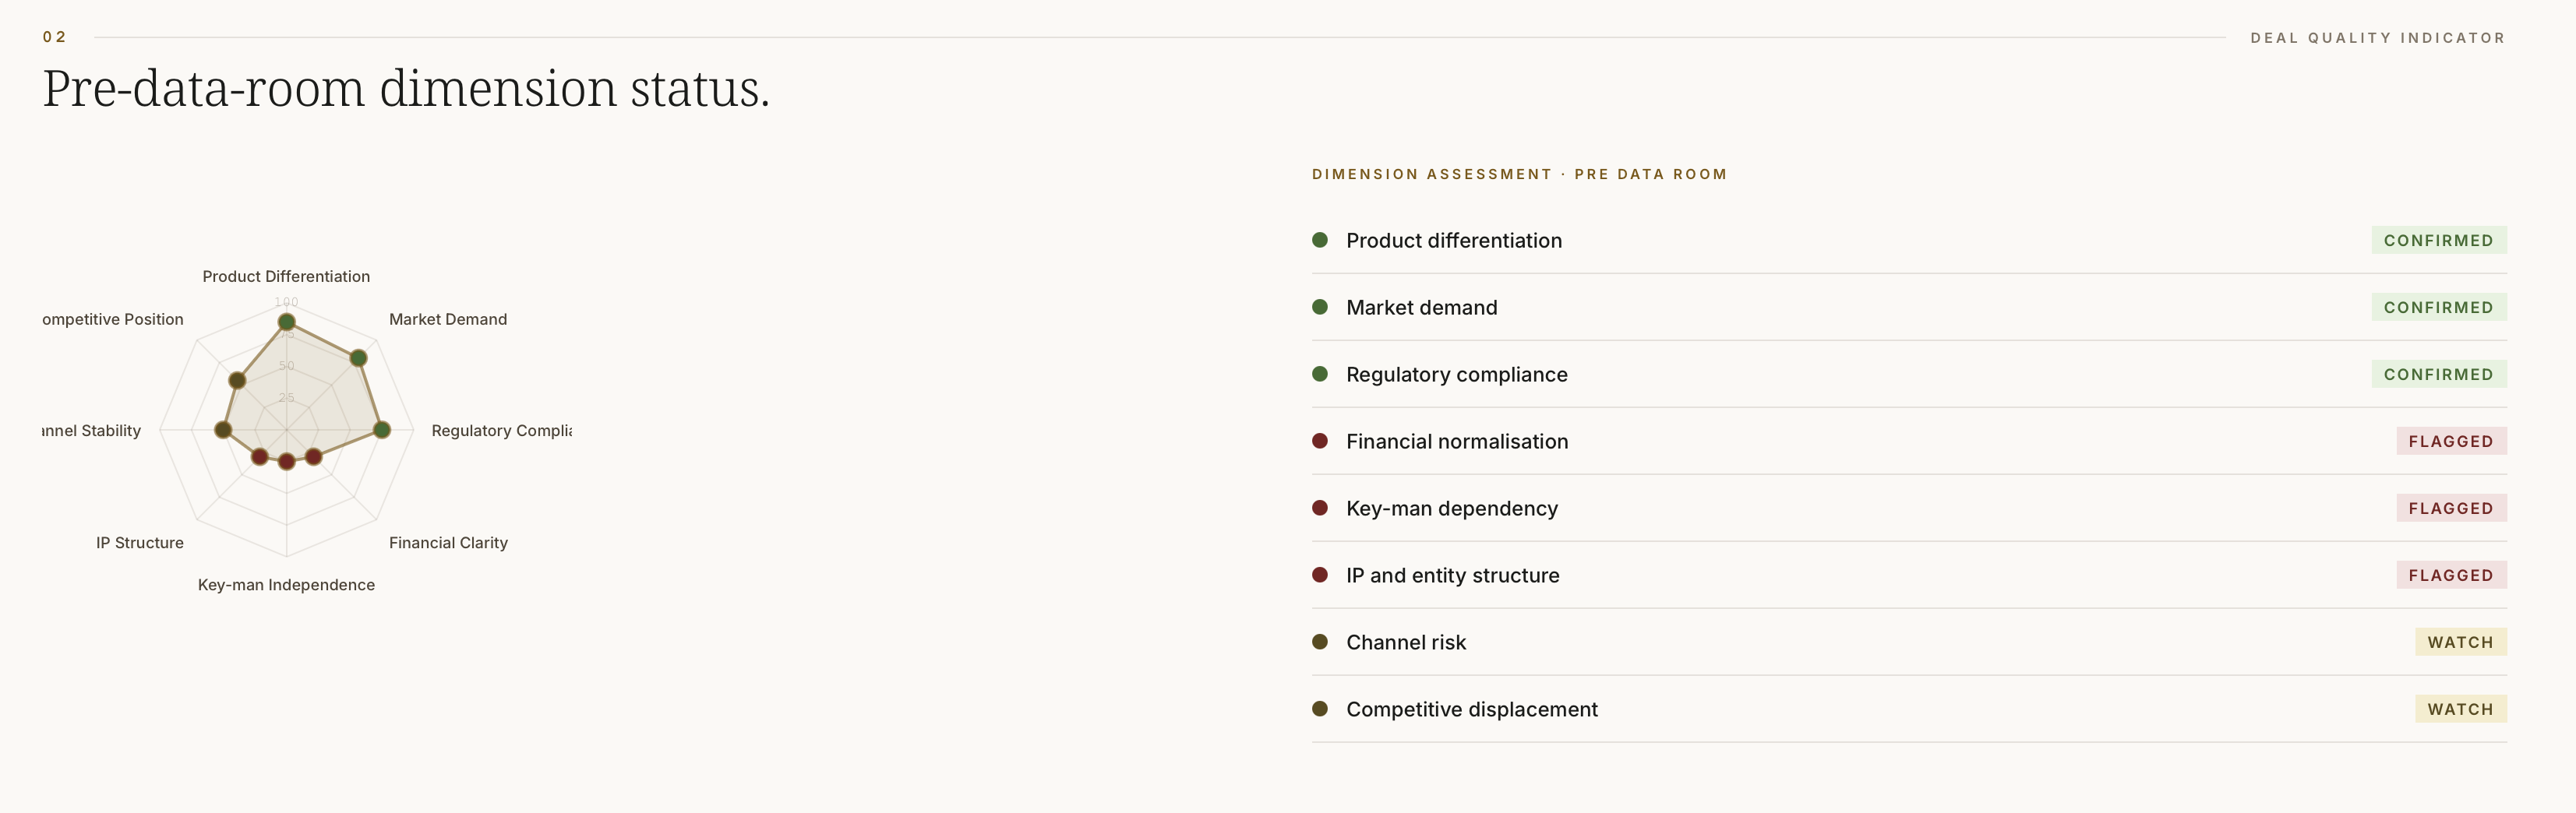The width and height of the screenshot is (2576, 813).
Task: Select the IP and entity structure label
Action: 1452,576
